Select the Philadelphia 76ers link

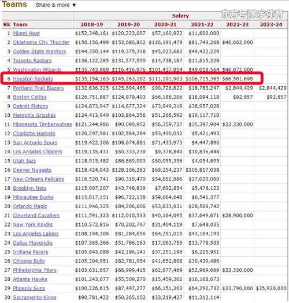[35, 270]
